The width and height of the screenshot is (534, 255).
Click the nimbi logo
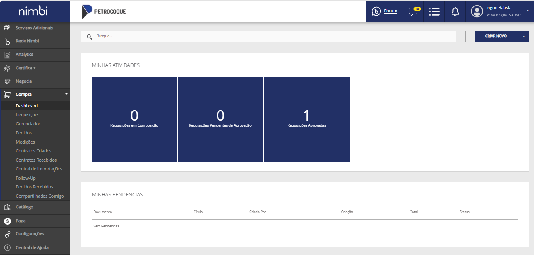point(33,11)
